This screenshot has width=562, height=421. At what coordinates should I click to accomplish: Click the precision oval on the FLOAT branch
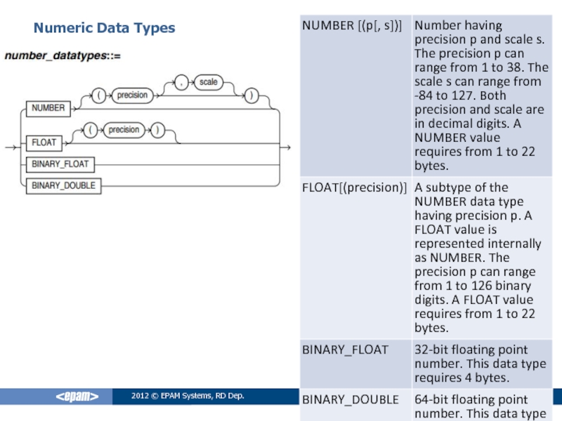(x=124, y=130)
